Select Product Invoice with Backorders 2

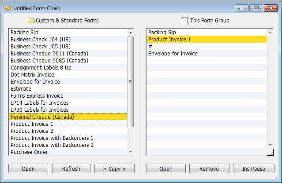pos(68,145)
